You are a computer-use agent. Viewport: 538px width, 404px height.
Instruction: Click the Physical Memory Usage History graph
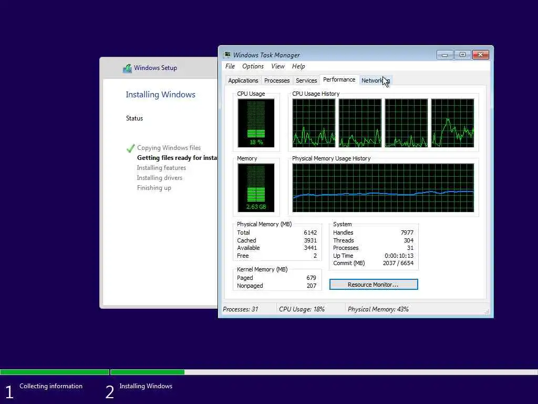tap(383, 188)
